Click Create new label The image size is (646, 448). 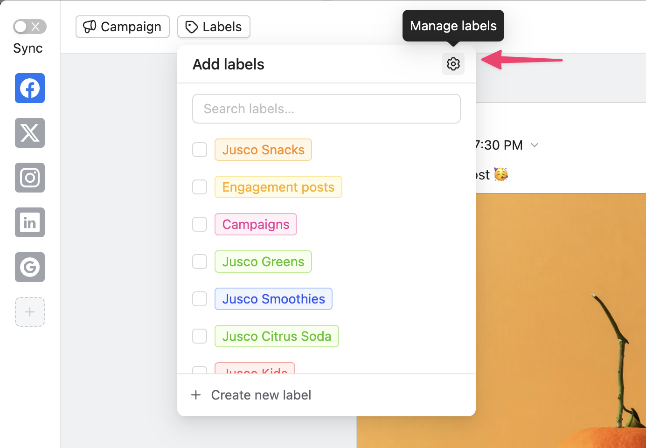[x=261, y=395]
